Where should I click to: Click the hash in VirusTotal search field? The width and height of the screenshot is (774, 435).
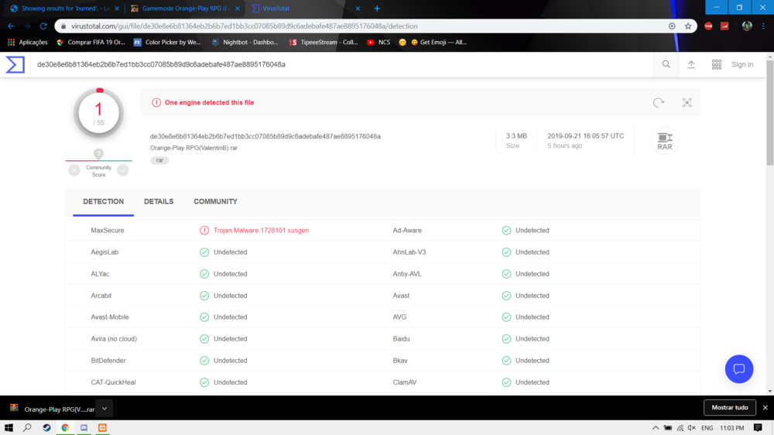pos(161,64)
